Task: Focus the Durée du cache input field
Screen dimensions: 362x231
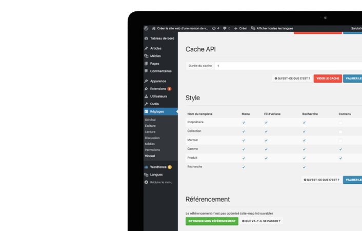Action: coord(287,66)
